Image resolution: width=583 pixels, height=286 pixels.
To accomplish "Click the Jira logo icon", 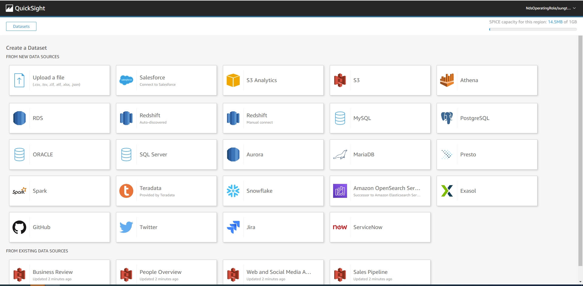I will coord(233,227).
